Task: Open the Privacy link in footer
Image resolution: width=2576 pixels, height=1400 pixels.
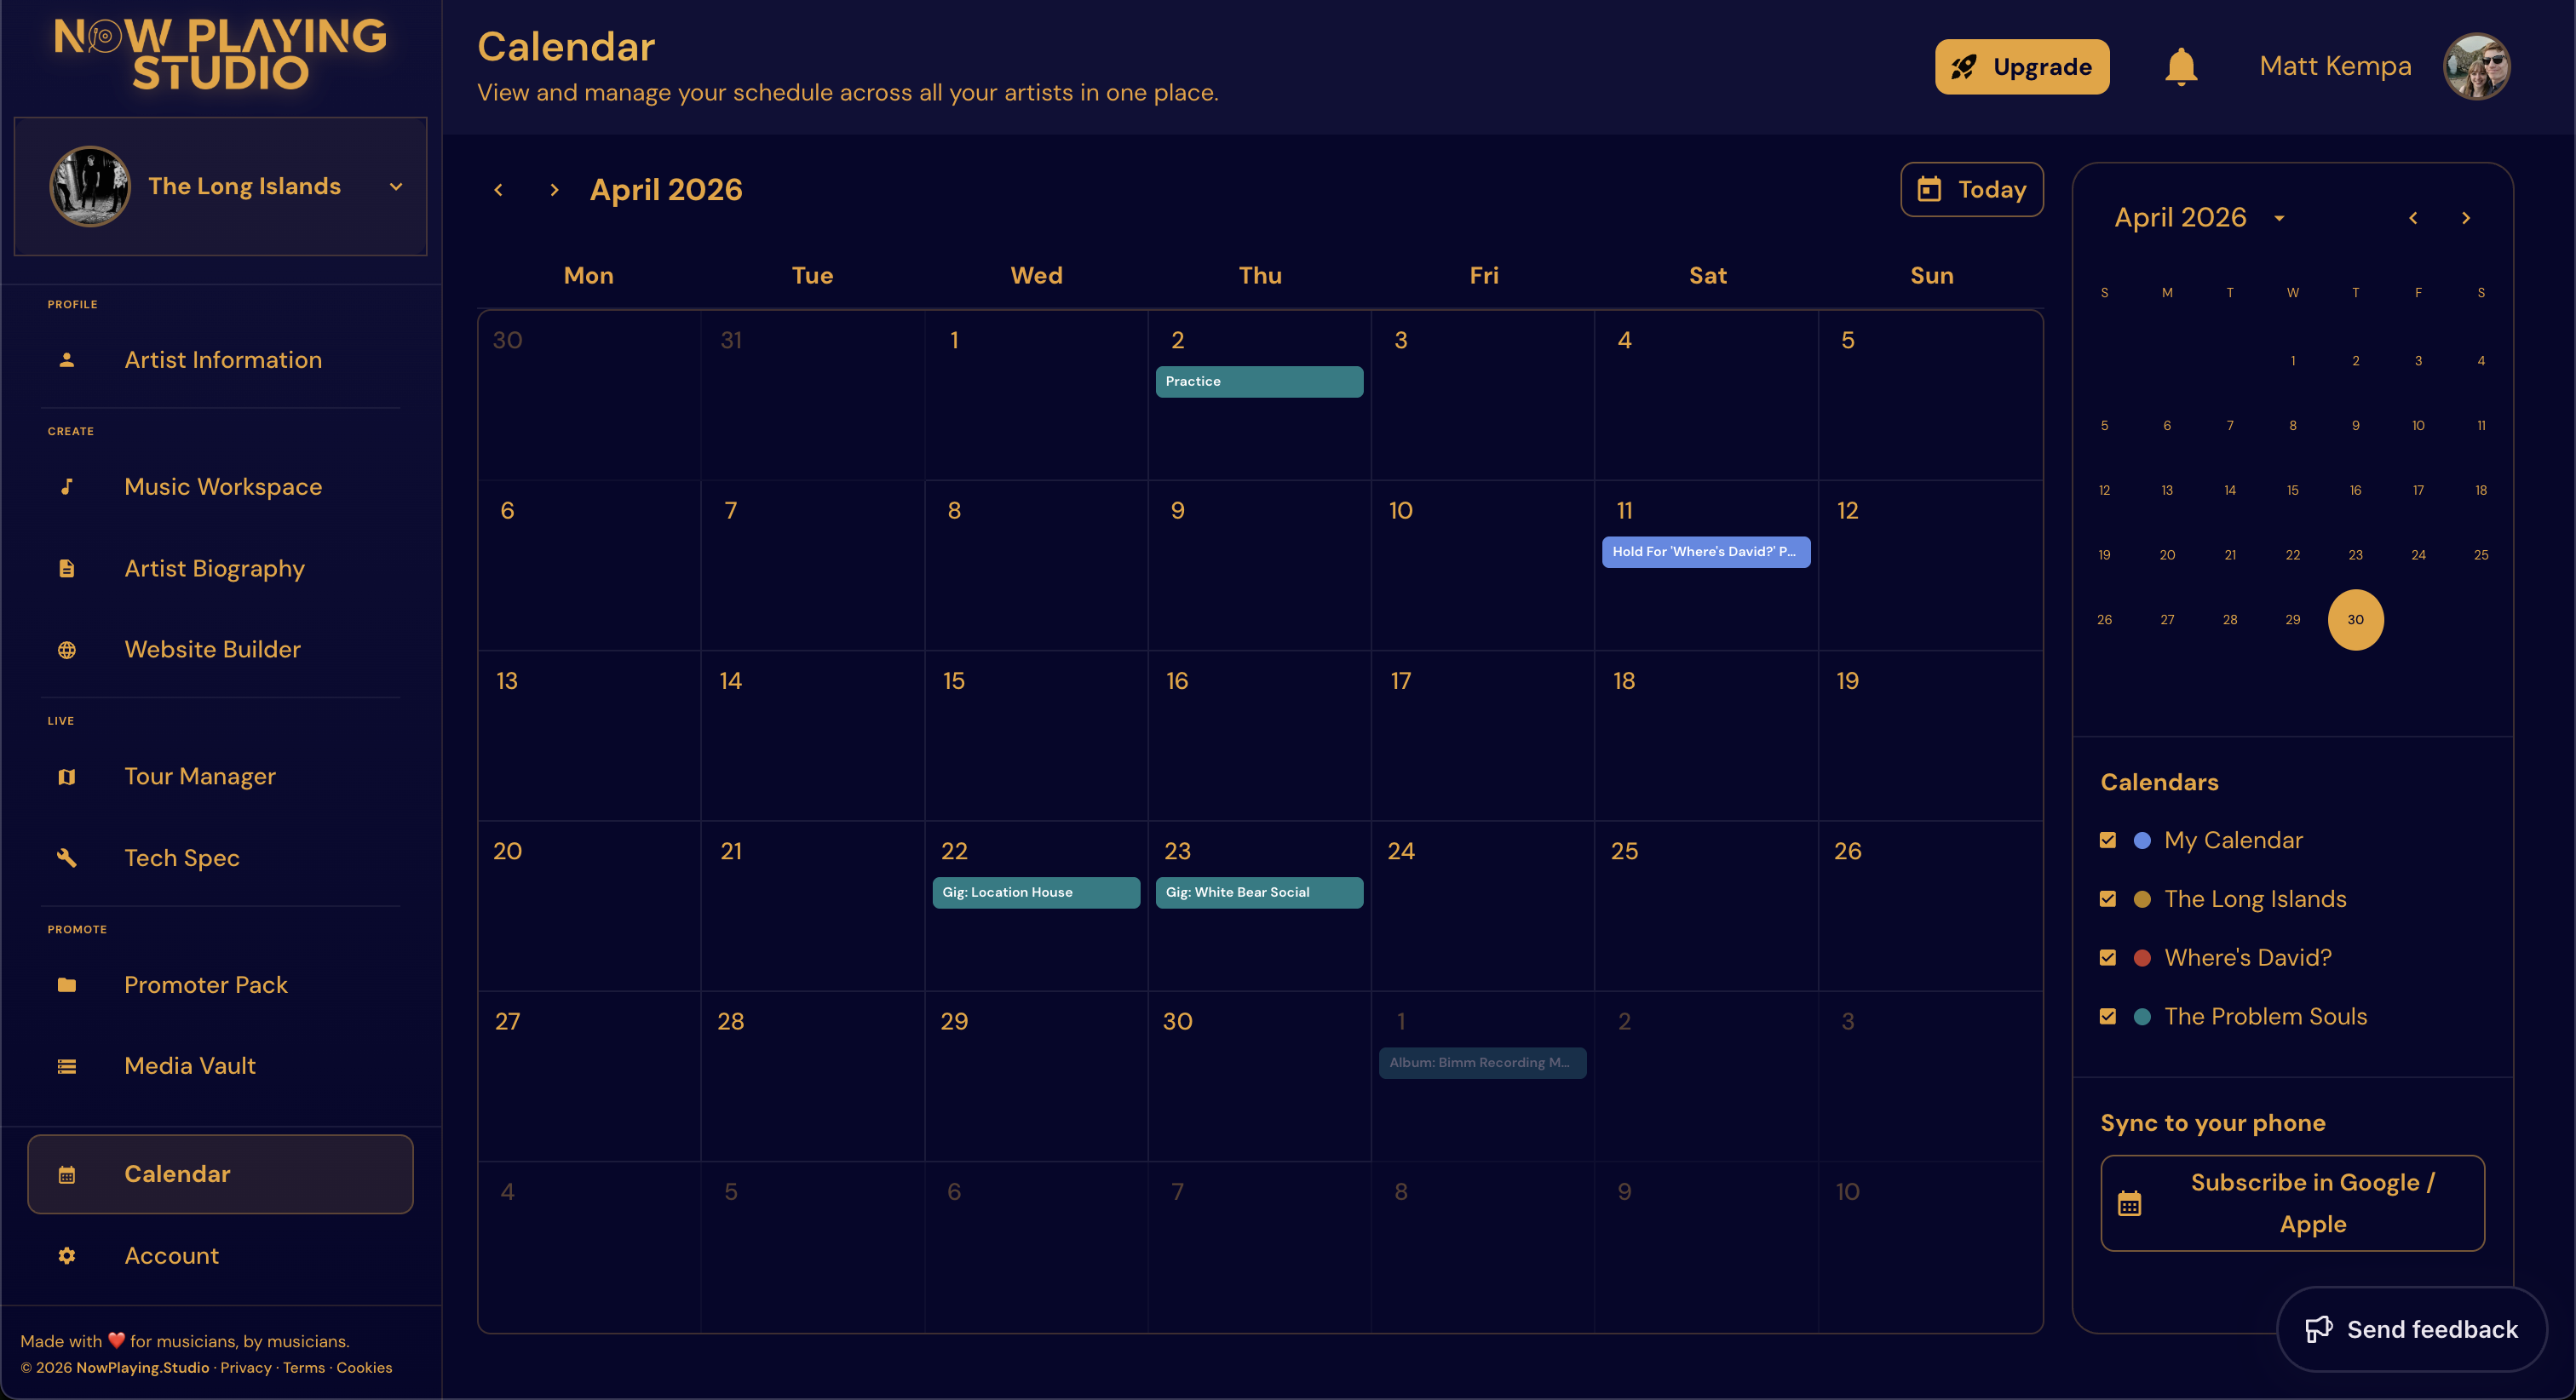Action: point(245,1368)
